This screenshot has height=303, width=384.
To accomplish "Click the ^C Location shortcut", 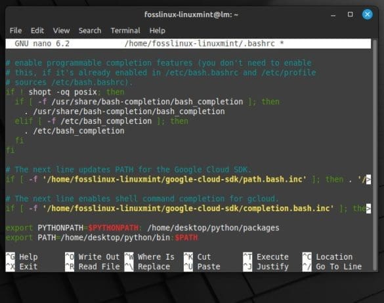I will click(x=328, y=257).
